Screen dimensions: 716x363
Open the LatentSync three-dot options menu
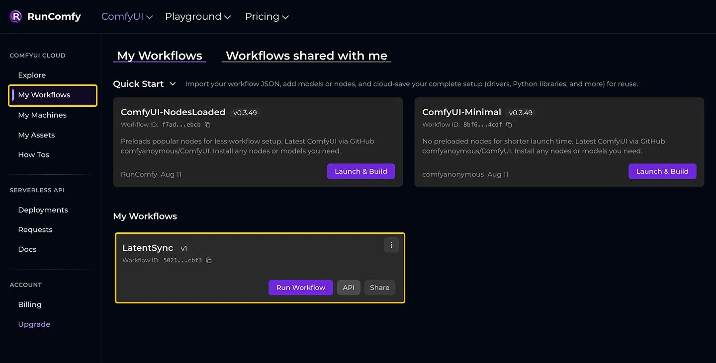point(391,245)
